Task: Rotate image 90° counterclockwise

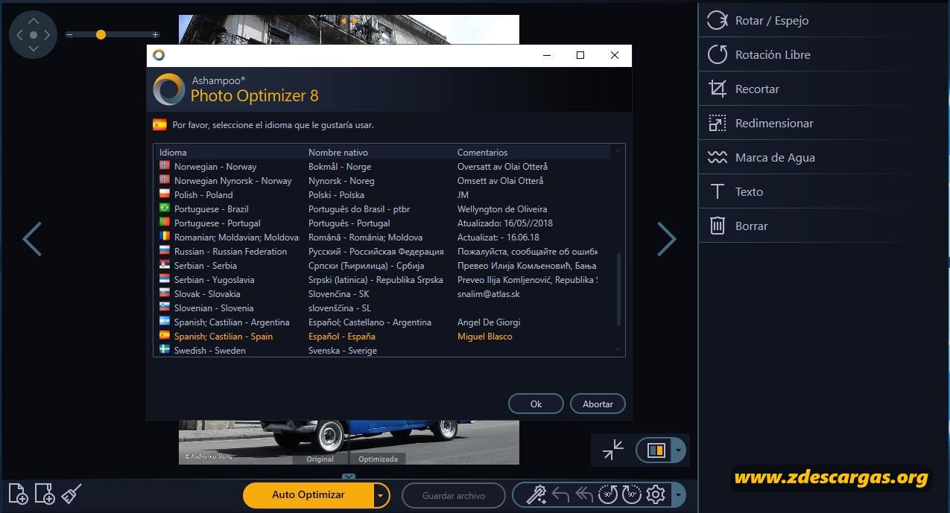Action: pyautogui.click(x=608, y=494)
